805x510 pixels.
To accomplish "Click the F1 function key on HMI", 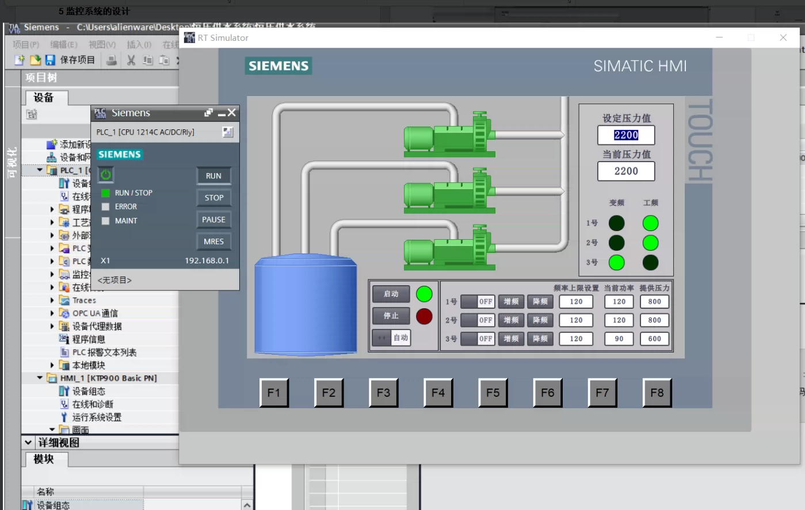I will tap(274, 393).
